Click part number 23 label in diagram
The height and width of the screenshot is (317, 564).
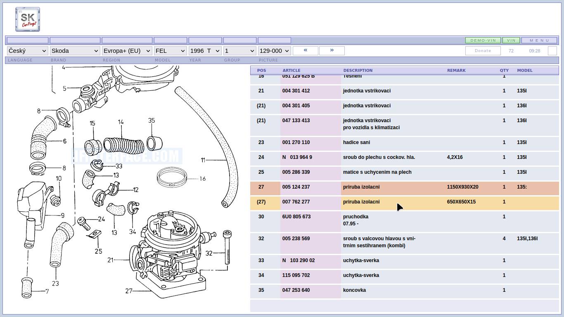[55, 284]
